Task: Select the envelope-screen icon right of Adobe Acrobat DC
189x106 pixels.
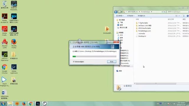Action: (14, 18)
